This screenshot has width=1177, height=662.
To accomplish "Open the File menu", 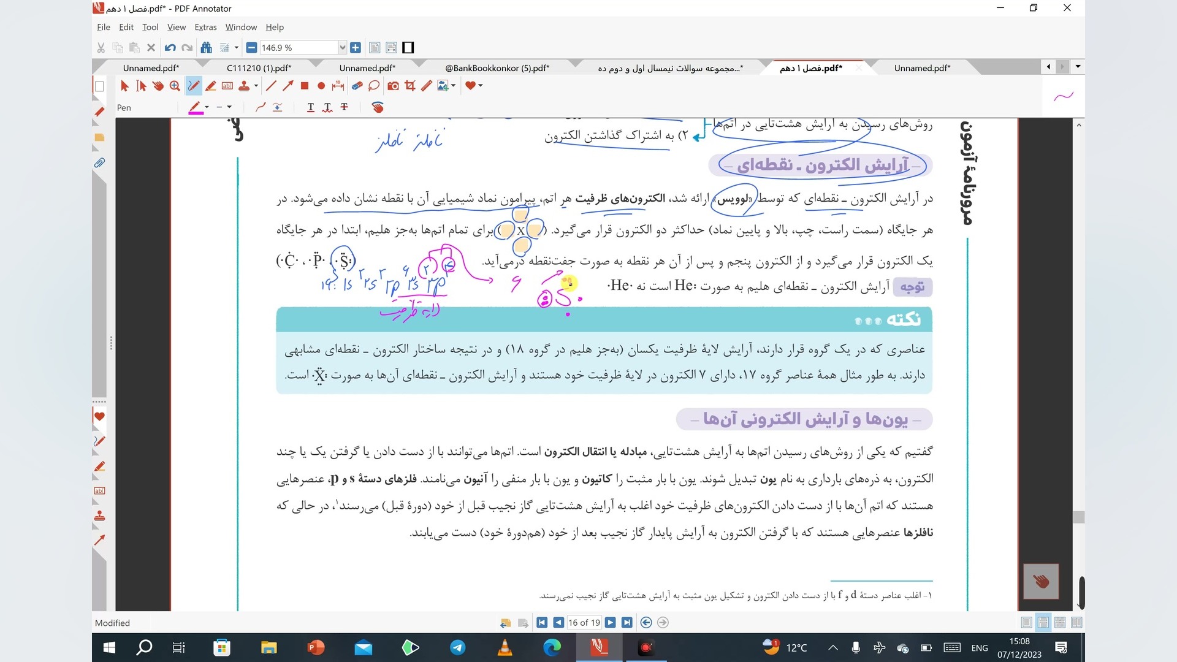I will click(x=104, y=27).
